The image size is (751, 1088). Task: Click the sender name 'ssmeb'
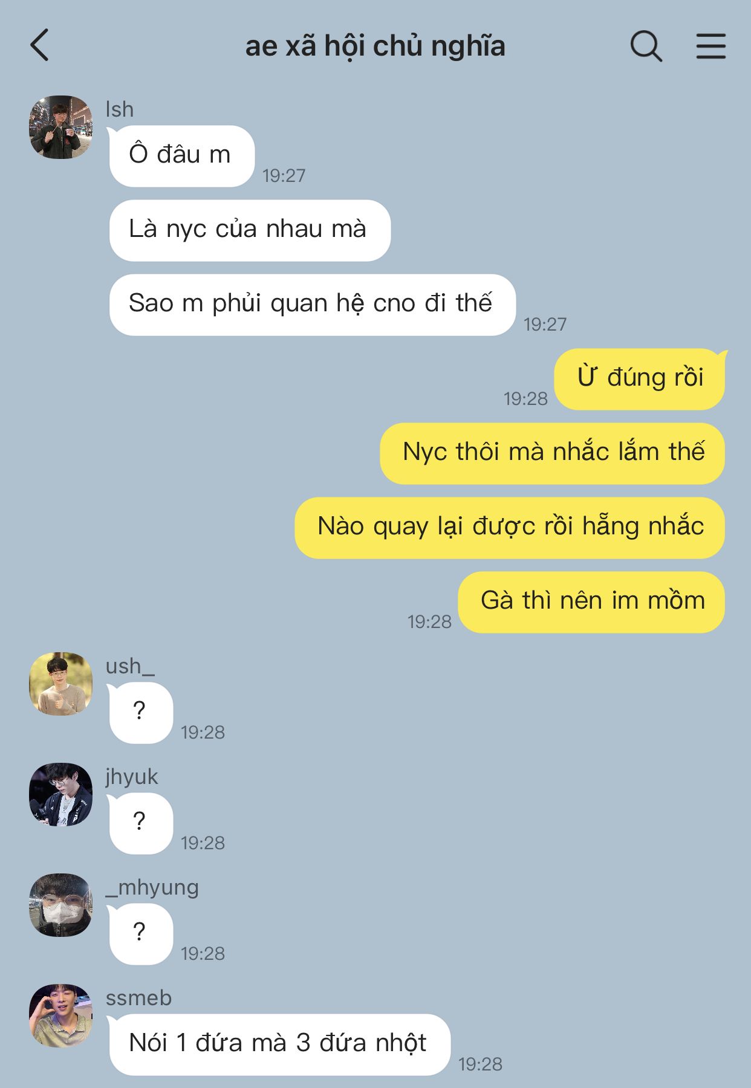(x=138, y=997)
